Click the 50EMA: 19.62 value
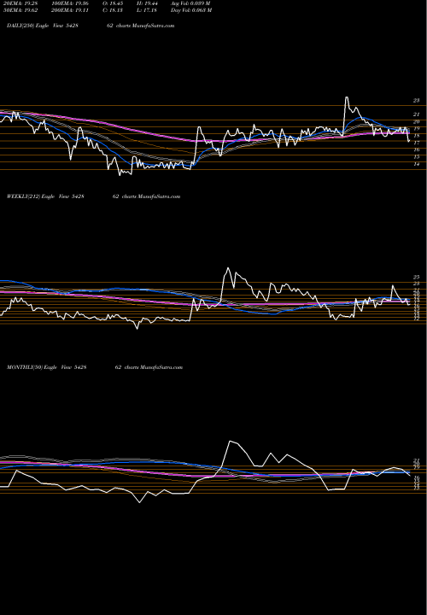This screenshot has height=615, width=427. tap(20, 10)
